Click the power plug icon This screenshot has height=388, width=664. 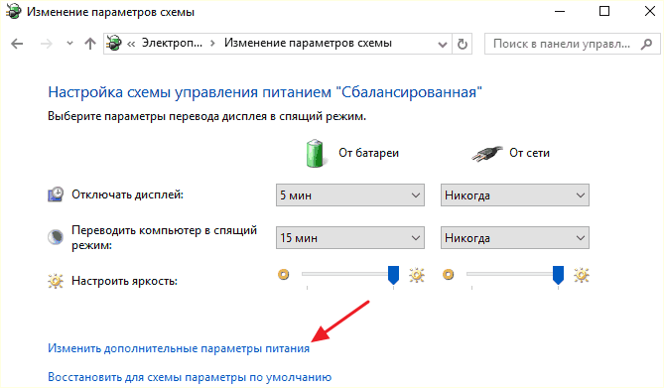tap(487, 154)
